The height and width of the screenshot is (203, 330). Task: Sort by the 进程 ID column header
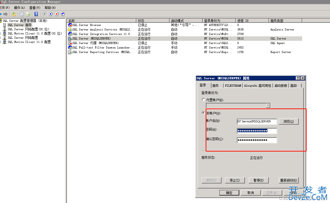pos(252,20)
